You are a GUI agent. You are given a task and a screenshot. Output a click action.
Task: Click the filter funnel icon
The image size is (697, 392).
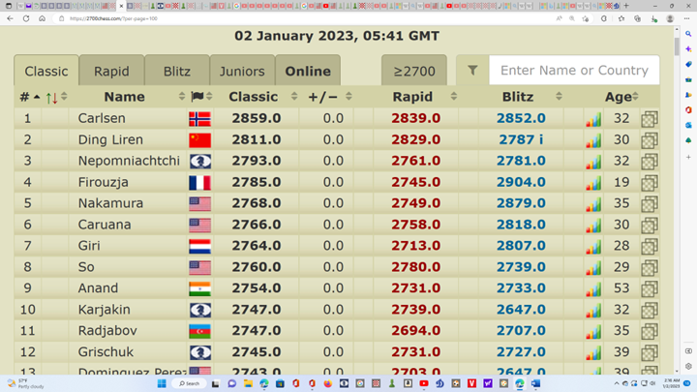click(472, 71)
